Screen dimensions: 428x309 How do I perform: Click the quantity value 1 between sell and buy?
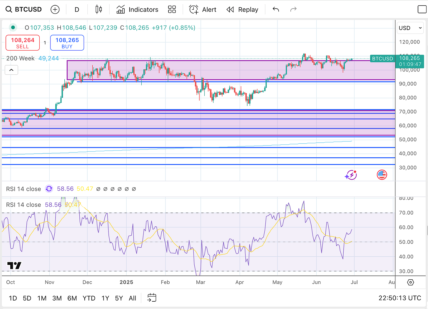(45, 43)
